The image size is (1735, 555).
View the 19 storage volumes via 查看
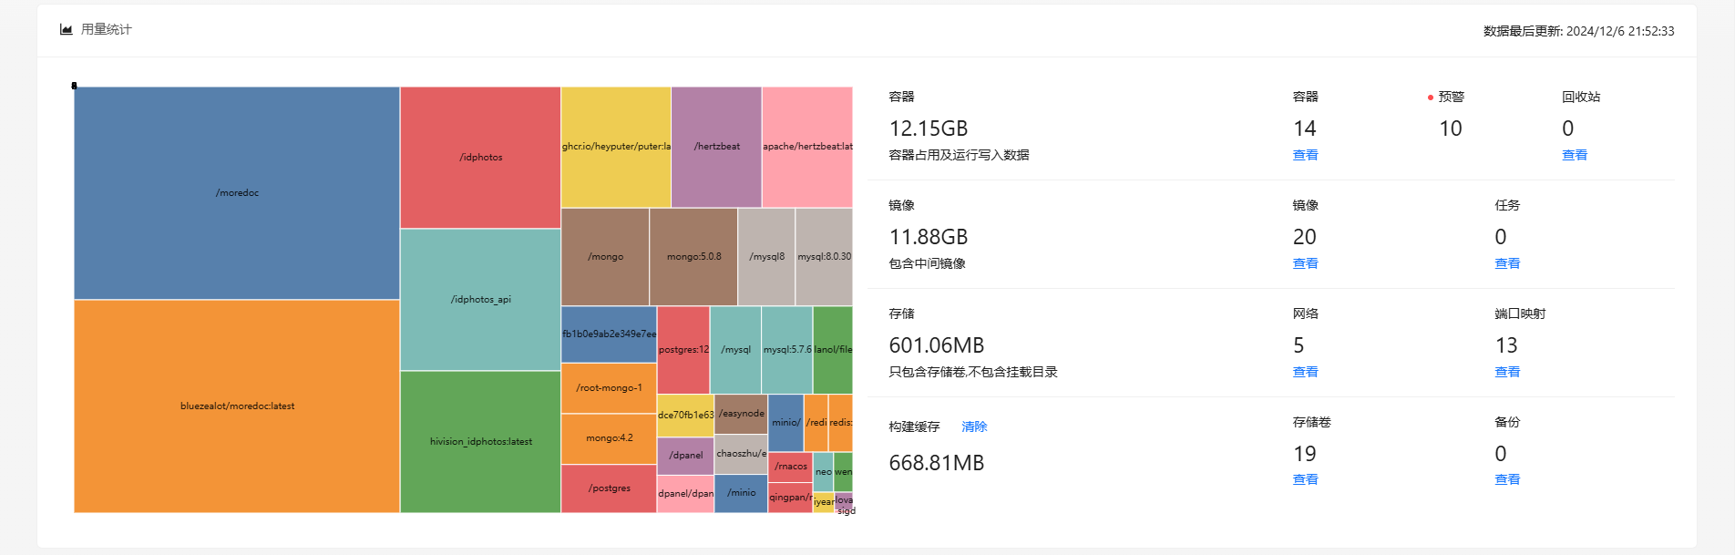tap(1305, 479)
